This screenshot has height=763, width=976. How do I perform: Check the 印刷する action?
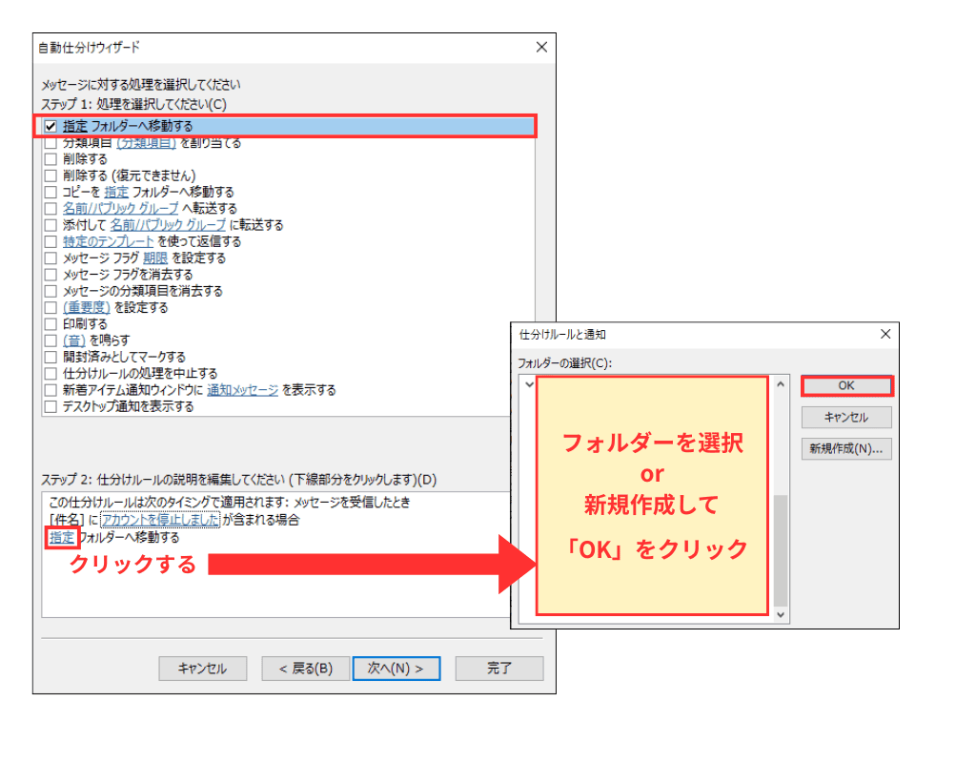tap(50, 323)
